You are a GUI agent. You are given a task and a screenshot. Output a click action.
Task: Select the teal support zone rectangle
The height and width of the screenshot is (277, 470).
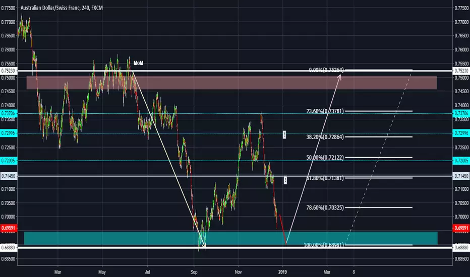pyautogui.click(x=230, y=238)
